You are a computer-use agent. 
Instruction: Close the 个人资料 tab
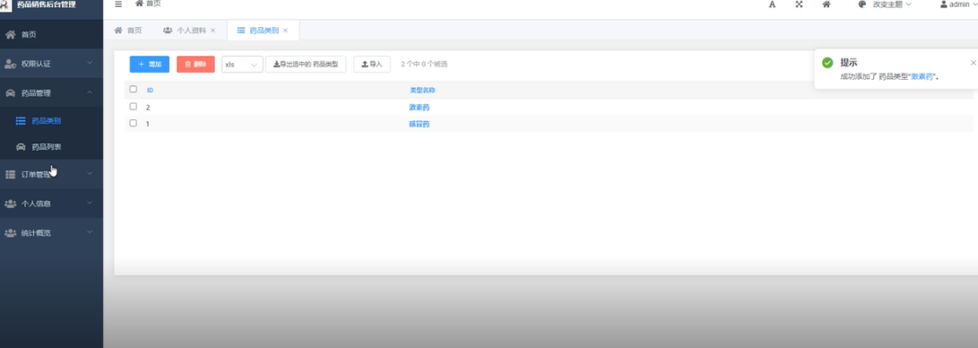(212, 30)
